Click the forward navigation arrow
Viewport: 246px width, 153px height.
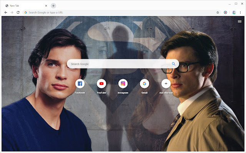12,13
